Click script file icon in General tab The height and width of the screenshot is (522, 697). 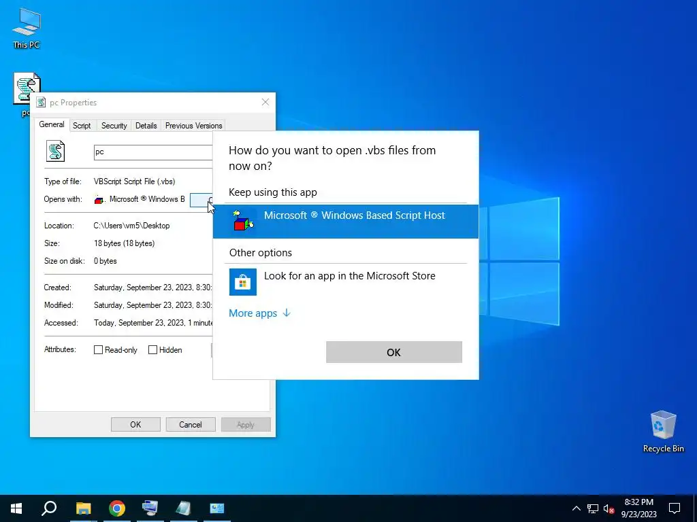click(56, 152)
